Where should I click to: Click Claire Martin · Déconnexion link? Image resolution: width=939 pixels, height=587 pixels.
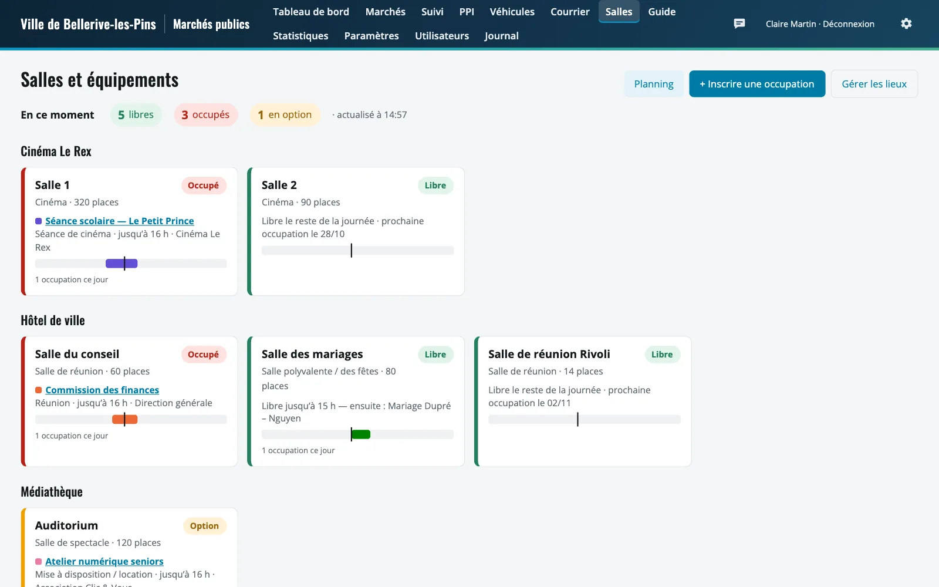pos(820,24)
